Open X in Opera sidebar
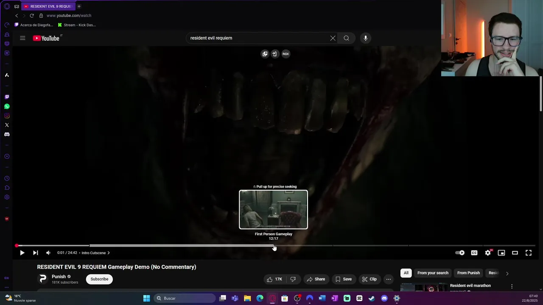543x305 pixels. coord(7,125)
